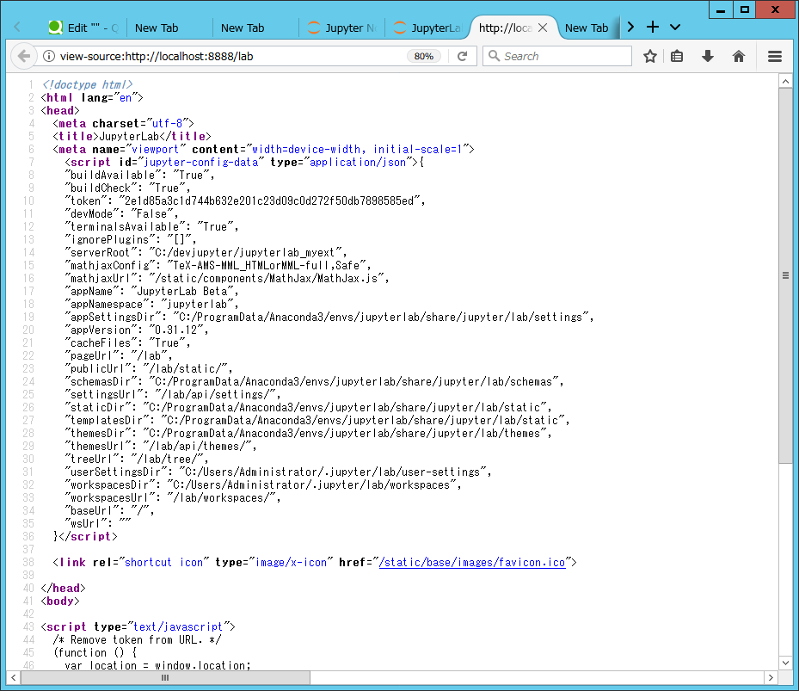This screenshot has height=691, width=799.
Task: Minimize the browser window
Action: click(721, 9)
